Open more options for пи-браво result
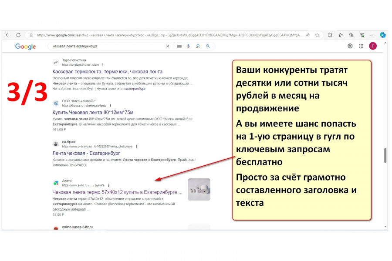Viewport: 392px width, 261px height. click(x=136, y=146)
